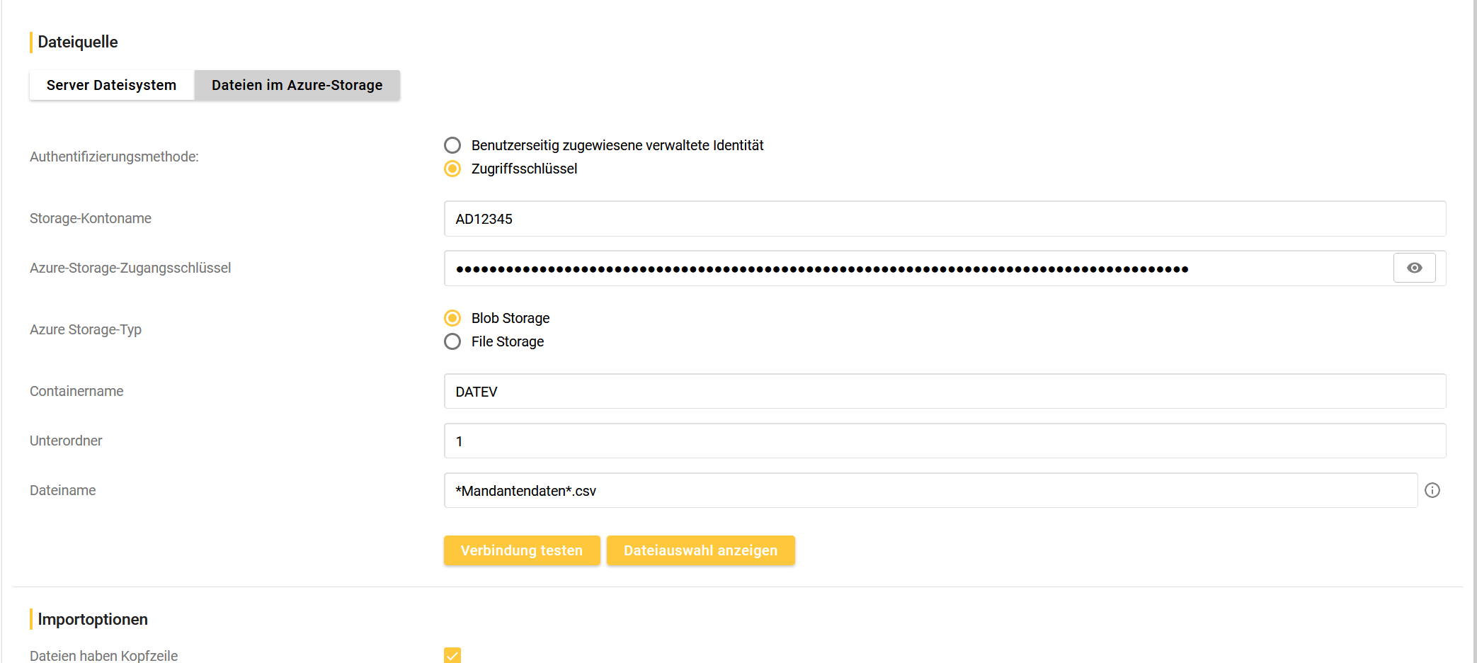
Task: Edit the Containername field with DATEV
Action: (945, 392)
